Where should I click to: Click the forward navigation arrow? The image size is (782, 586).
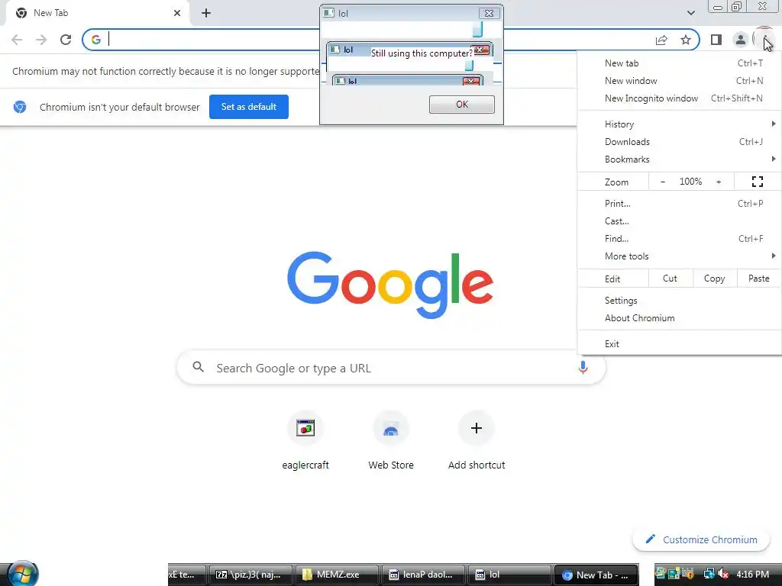(41, 40)
